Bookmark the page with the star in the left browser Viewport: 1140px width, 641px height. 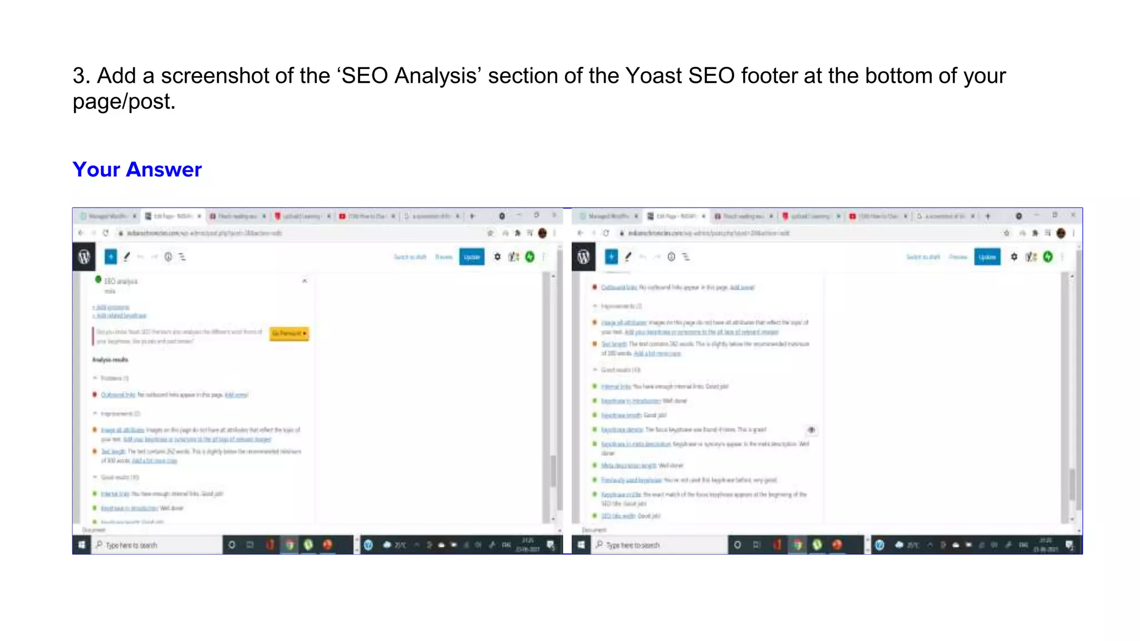[490, 233]
